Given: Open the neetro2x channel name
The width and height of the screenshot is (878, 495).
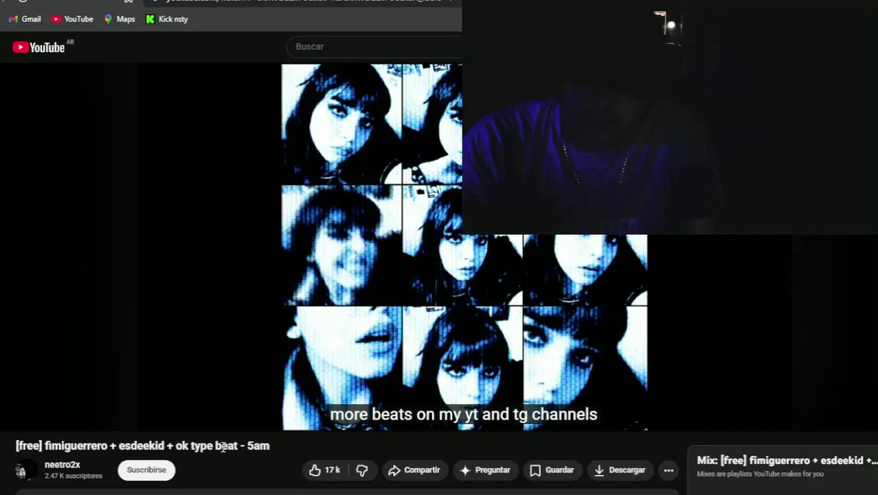Looking at the screenshot, I should pyautogui.click(x=63, y=465).
